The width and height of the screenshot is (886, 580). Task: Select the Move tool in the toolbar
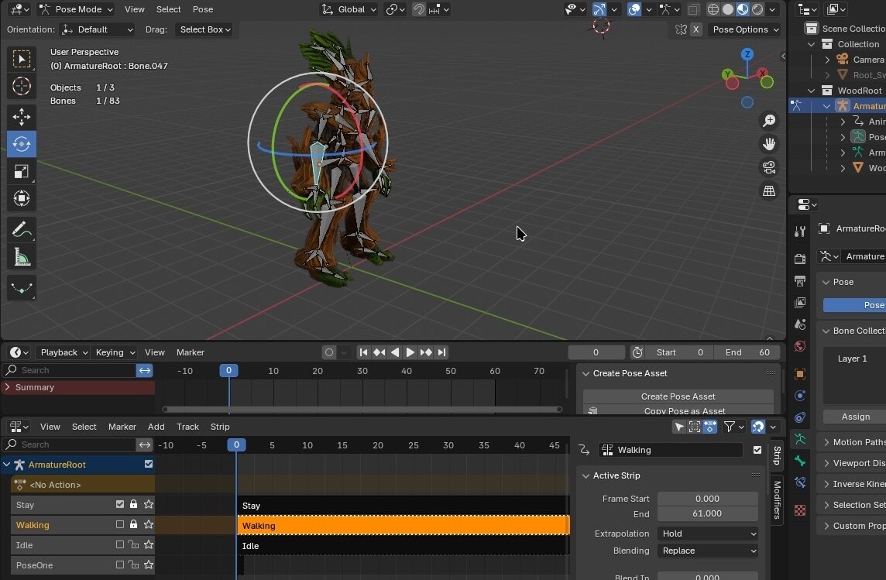click(x=22, y=116)
